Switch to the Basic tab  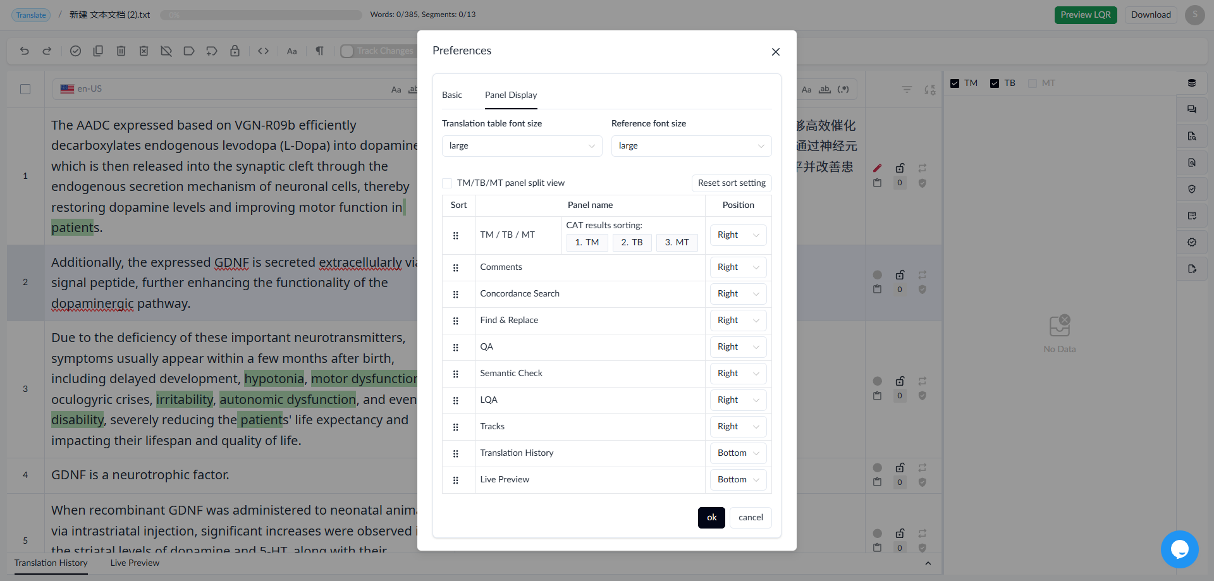[452, 95]
